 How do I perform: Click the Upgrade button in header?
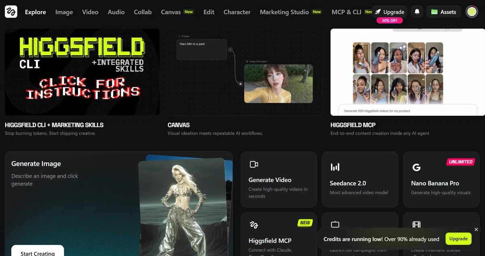(390, 12)
